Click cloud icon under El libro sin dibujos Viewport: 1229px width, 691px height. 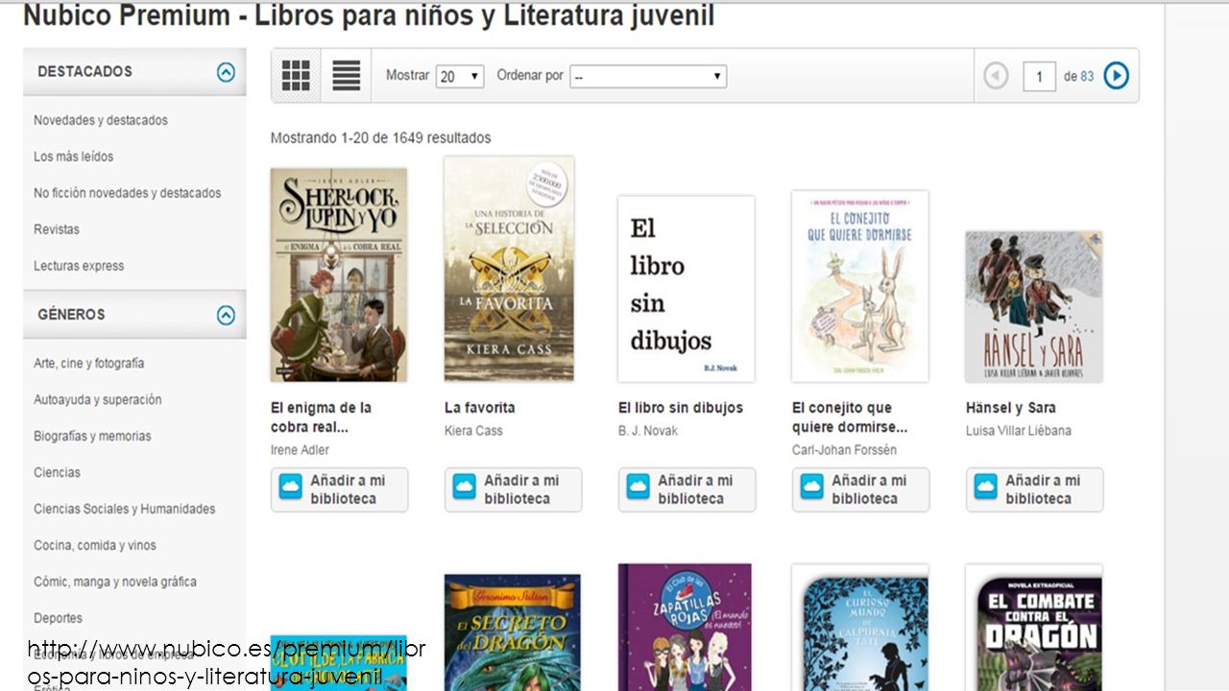coord(638,488)
